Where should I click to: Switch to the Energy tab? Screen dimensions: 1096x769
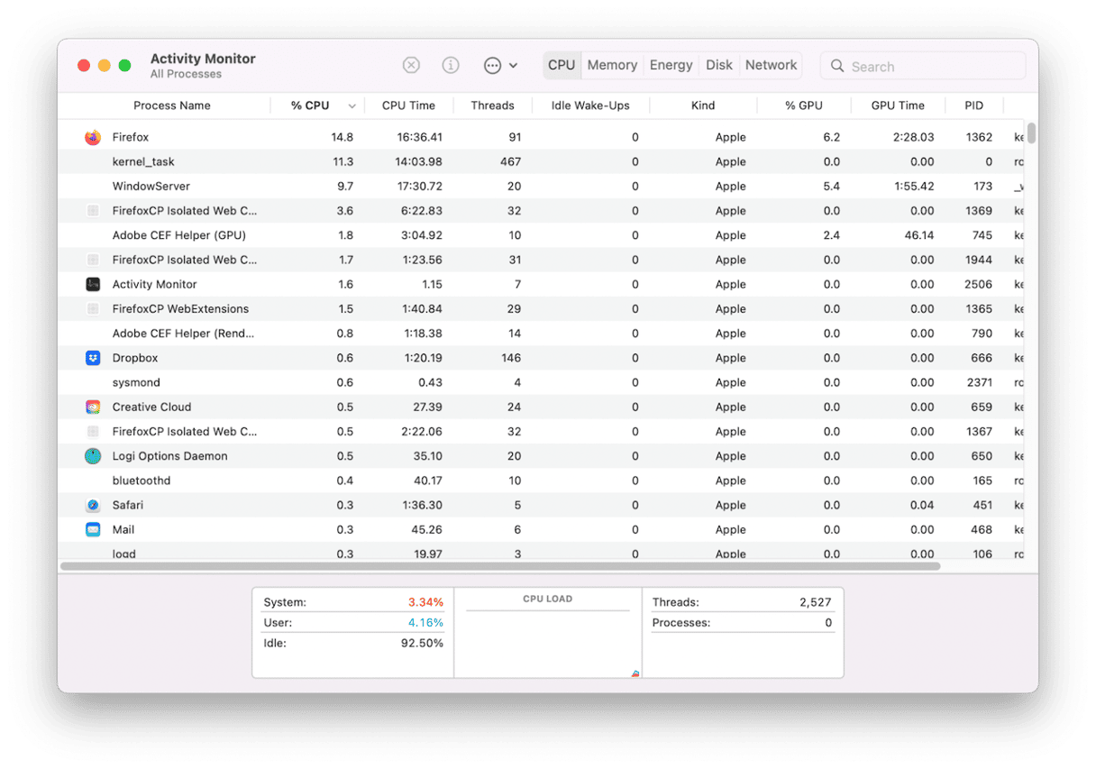(671, 65)
